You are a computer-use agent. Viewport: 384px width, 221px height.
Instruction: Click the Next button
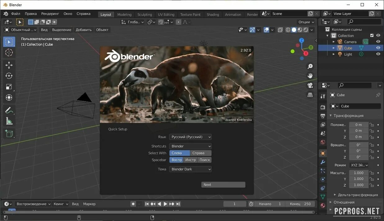(x=223, y=185)
